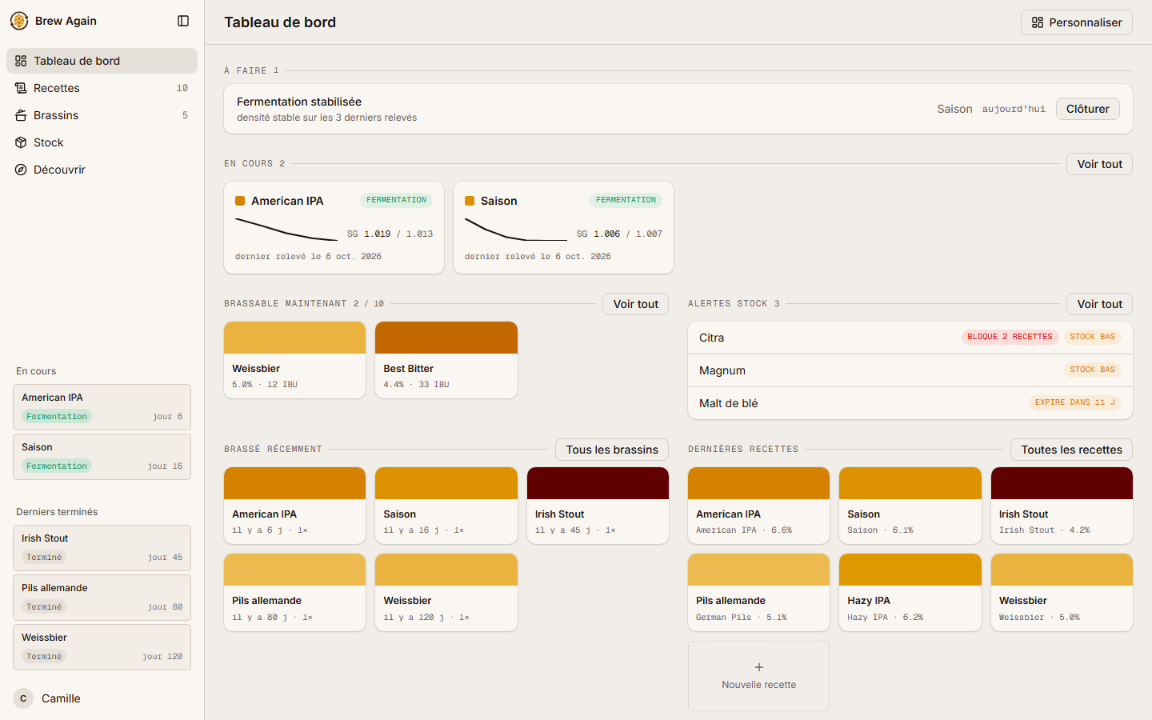
Task: Click the American IPA gravity curve chart
Action: point(286,229)
